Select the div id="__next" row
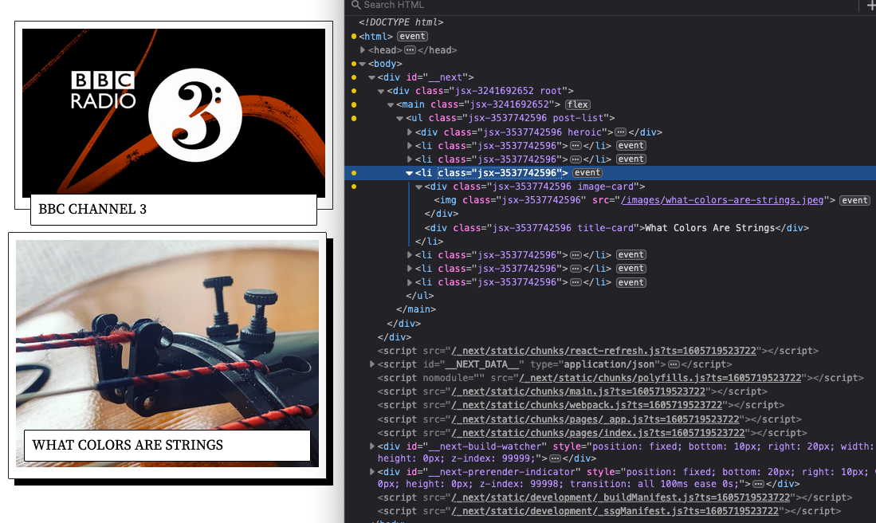Viewport: 876px width, 523px height. pos(425,77)
